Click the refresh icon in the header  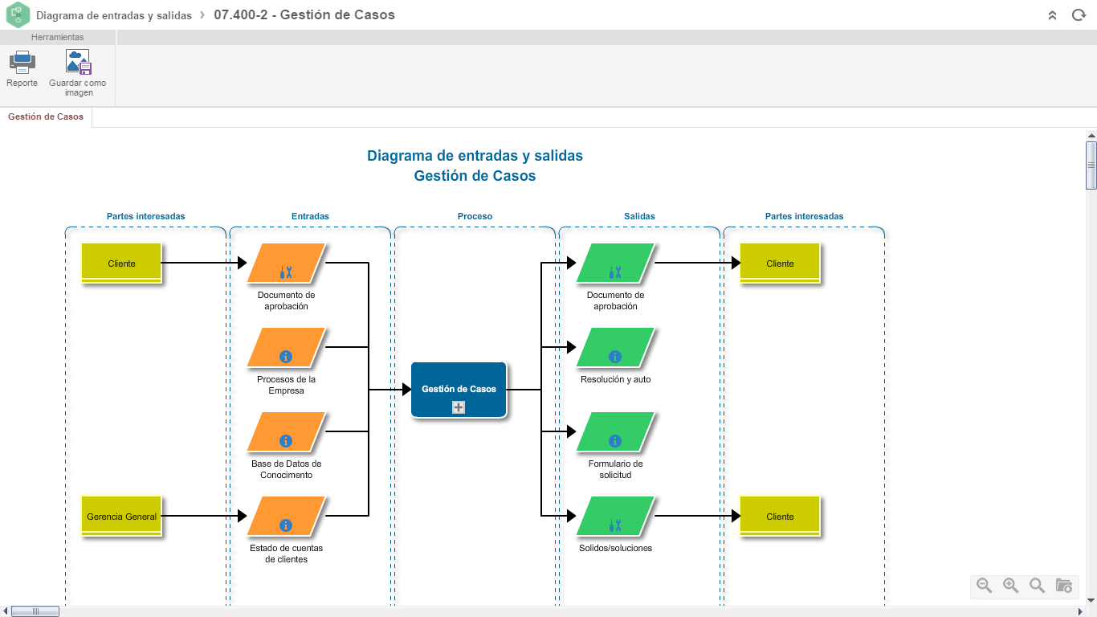click(x=1079, y=15)
